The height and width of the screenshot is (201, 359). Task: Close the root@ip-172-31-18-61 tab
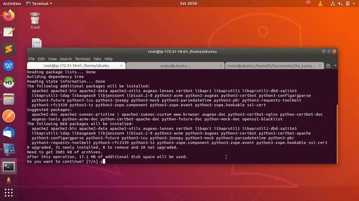(121, 66)
